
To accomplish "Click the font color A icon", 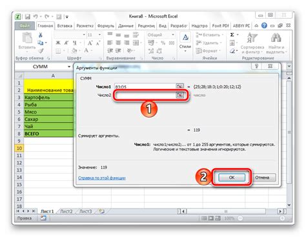I will click(x=87, y=51).
